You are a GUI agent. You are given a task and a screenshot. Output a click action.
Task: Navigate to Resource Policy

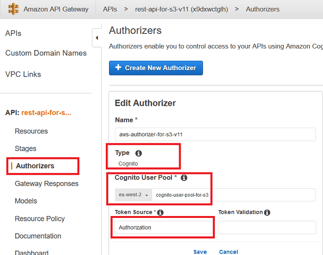40,219
